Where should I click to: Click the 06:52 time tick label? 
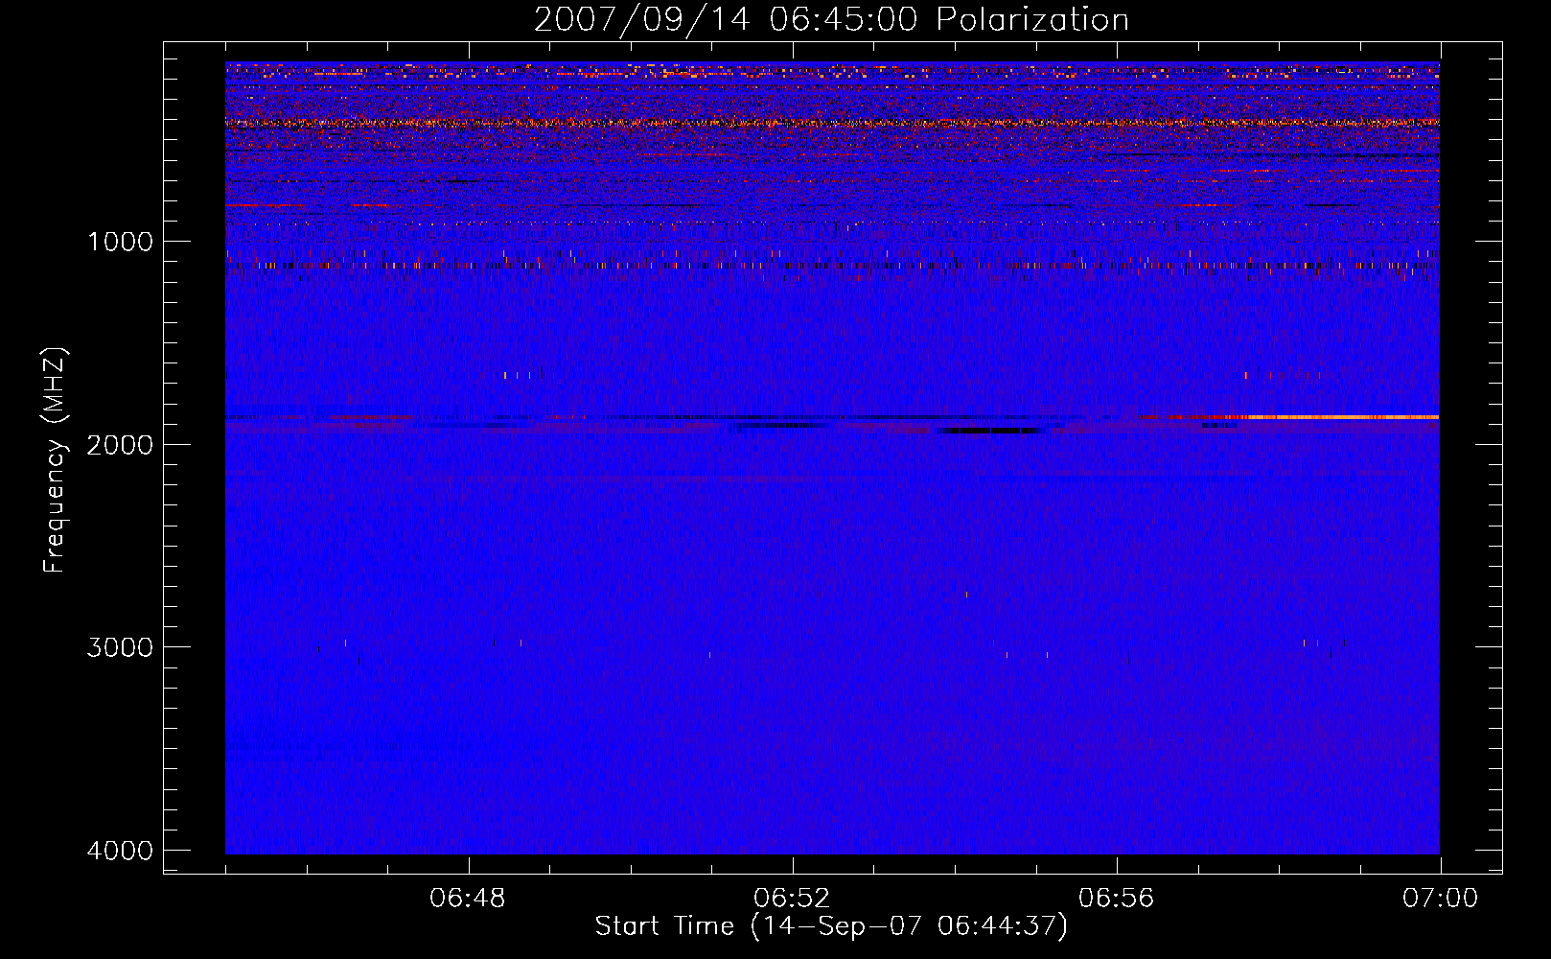click(792, 899)
